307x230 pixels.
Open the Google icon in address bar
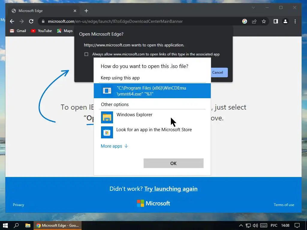[245, 21]
